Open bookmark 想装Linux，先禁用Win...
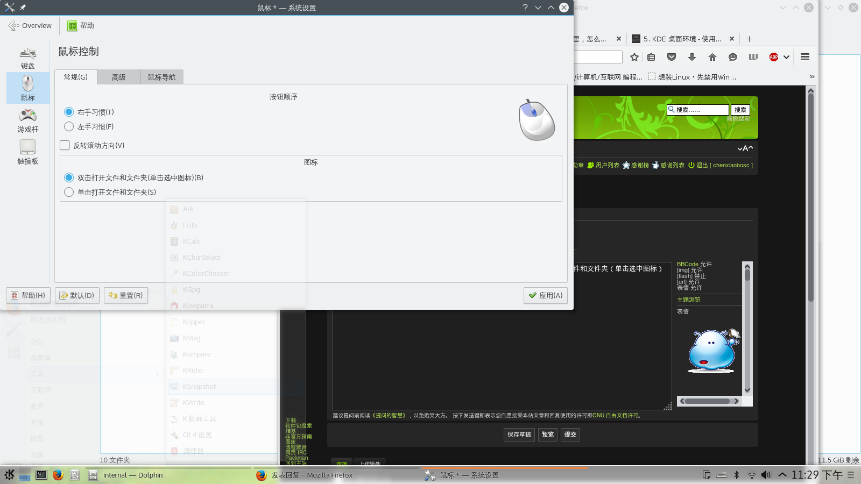Image resolution: width=861 pixels, height=484 pixels. point(692,77)
